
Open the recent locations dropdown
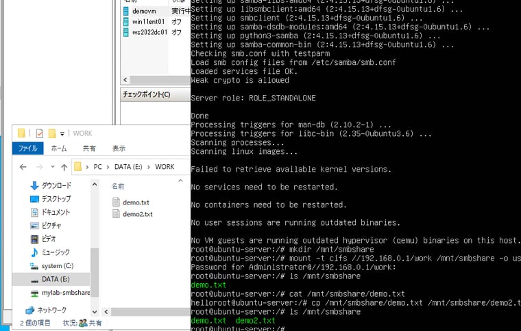coord(53,167)
